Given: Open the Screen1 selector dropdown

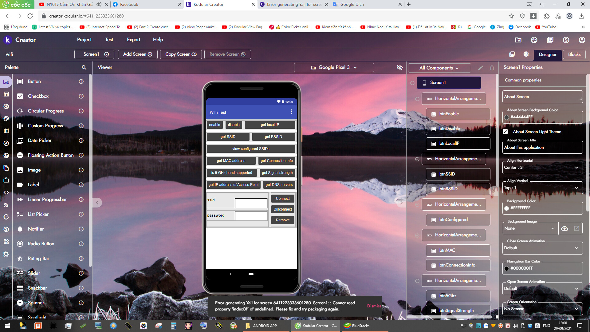Looking at the screenshot, I should [94, 54].
